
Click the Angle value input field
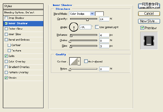click(85, 27)
